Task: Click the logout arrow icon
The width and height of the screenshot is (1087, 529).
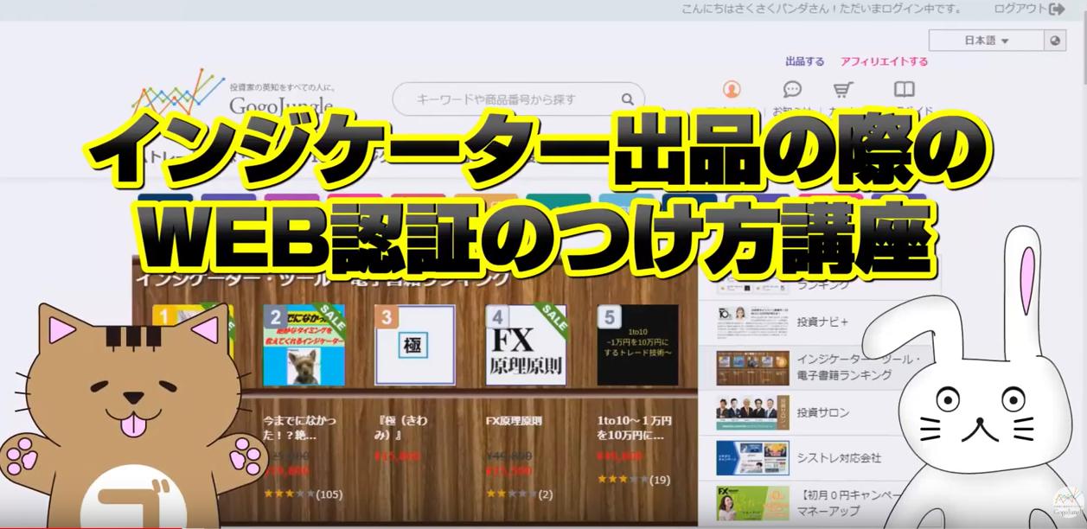Action: pos(1057,9)
